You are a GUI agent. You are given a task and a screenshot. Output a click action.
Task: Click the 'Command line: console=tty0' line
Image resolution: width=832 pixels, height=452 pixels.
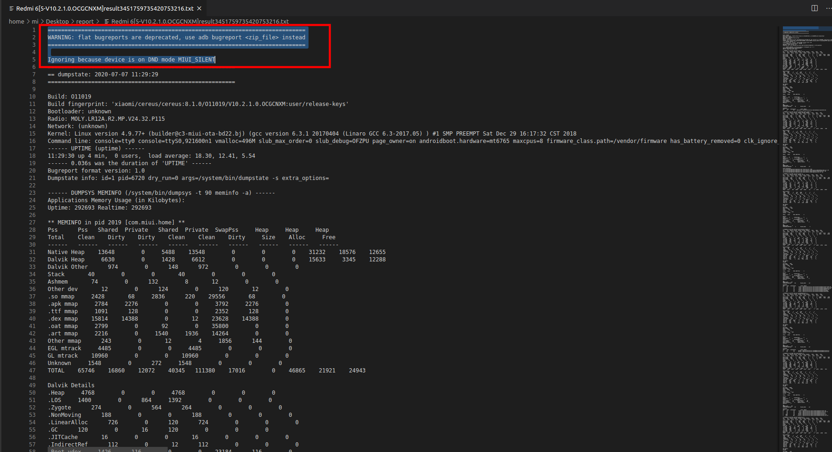(412, 141)
